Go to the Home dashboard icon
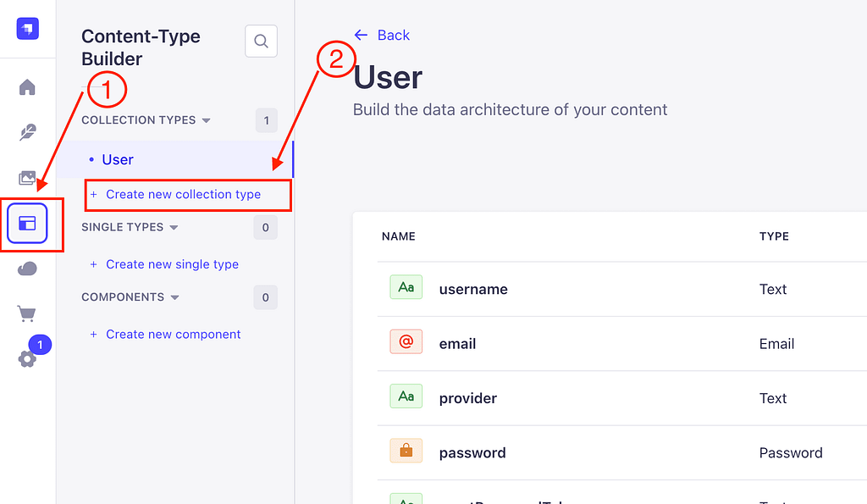The height and width of the screenshot is (504, 867). 27,87
